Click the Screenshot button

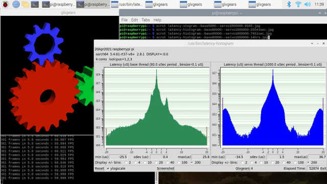pyautogui.click(x=166, y=168)
